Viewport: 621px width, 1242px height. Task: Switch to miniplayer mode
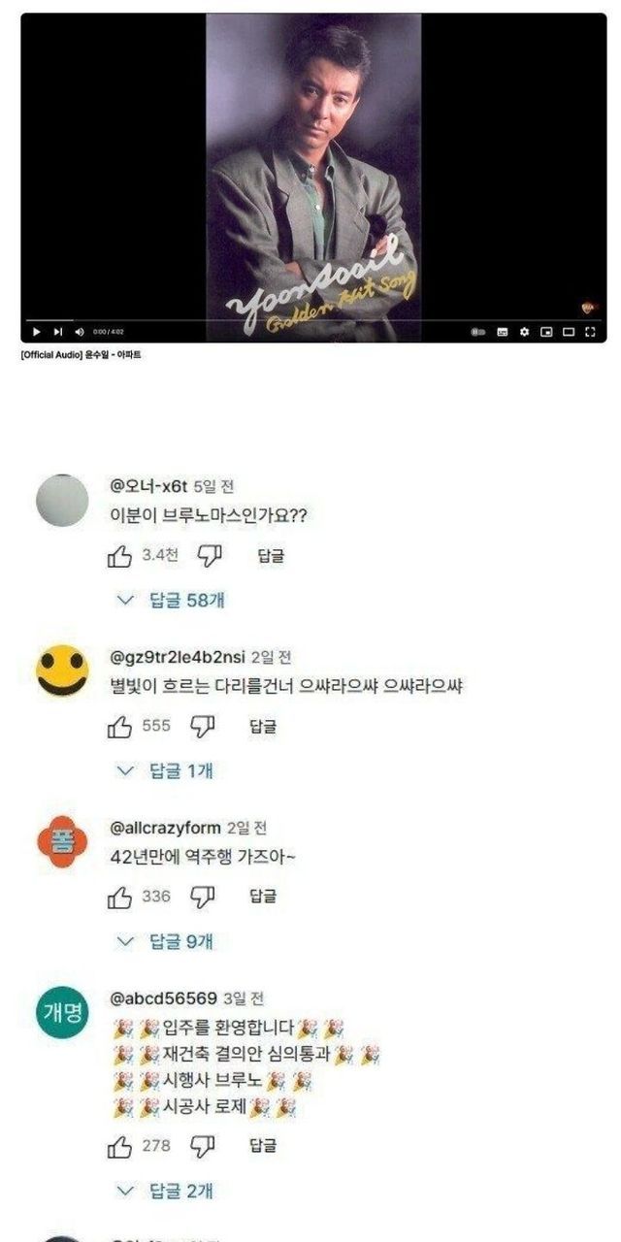coord(546,332)
